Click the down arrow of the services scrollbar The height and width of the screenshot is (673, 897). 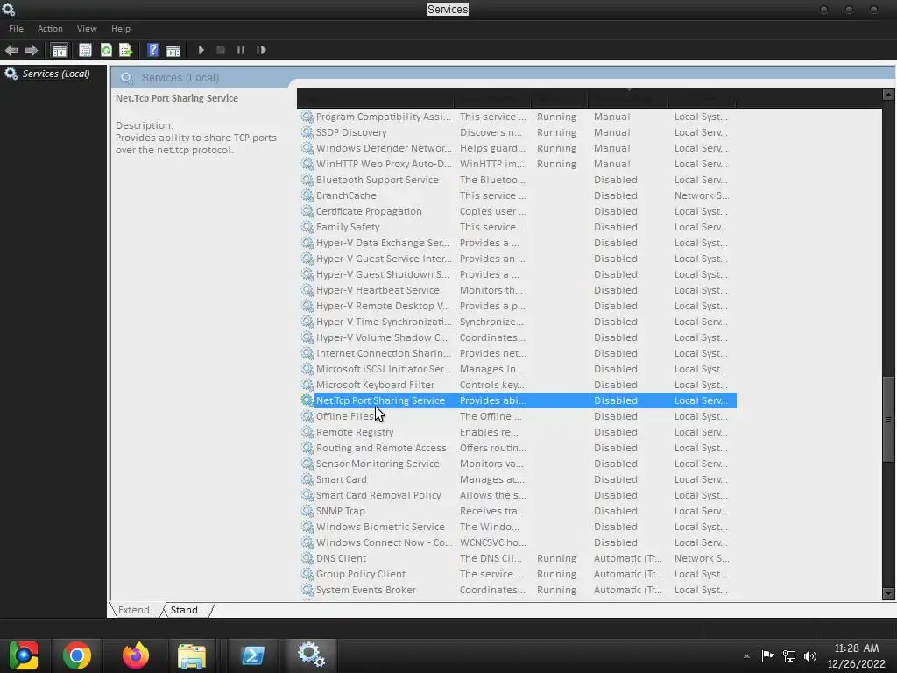[888, 594]
